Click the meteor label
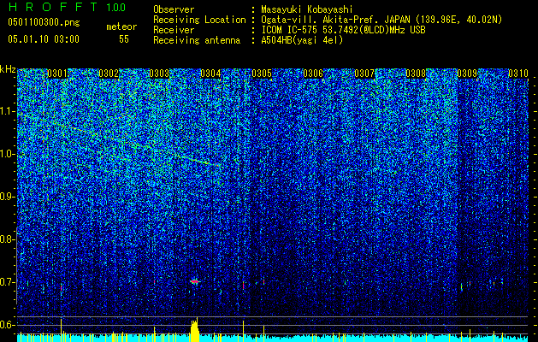The height and width of the screenshot is (342, 538). click(121, 27)
